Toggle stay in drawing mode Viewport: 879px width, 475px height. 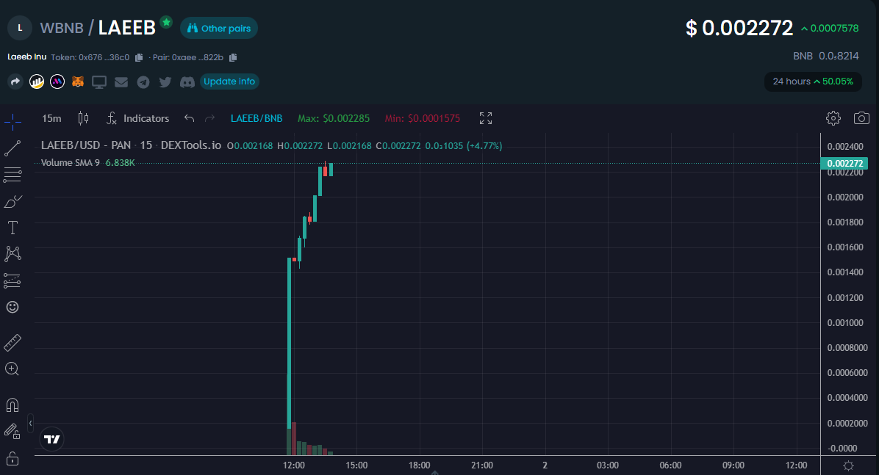click(12, 431)
